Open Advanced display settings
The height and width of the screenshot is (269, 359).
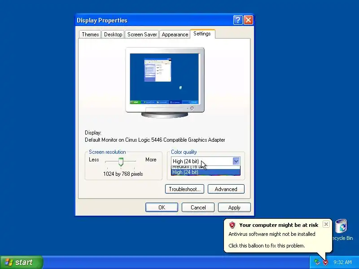click(226, 189)
